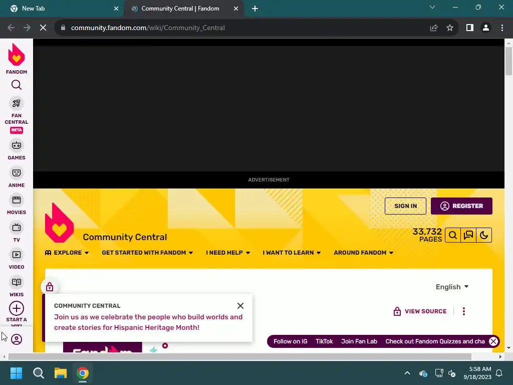Expand the I Want To Learn menu
The width and height of the screenshot is (513, 385).
tap(292, 253)
